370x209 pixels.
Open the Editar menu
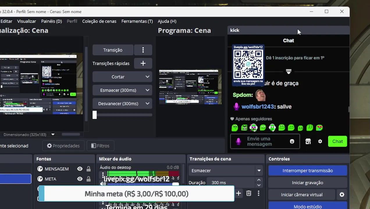pos(6,21)
